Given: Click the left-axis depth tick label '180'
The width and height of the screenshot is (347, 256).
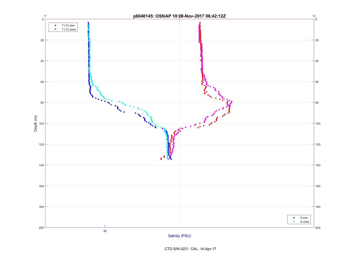Looking at the screenshot, I should click(41, 207).
